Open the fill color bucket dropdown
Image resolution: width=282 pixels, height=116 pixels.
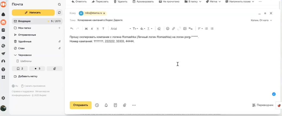[x=142, y=29]
